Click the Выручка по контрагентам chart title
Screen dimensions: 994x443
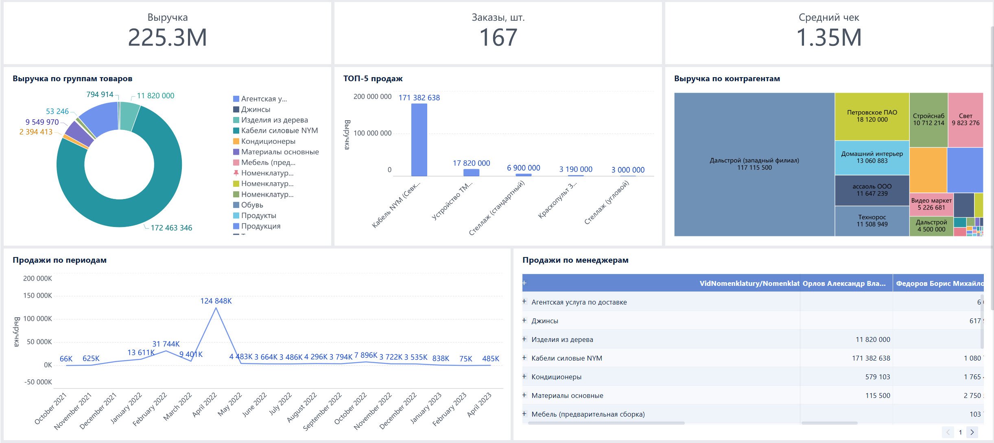point(727,78)
